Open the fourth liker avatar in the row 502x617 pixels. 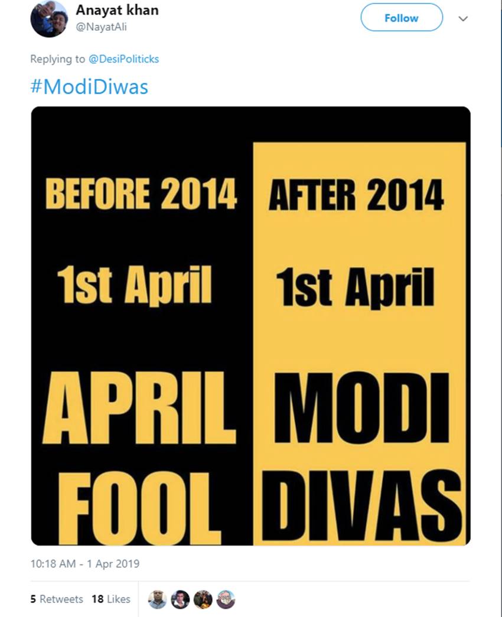click(226, 599)
